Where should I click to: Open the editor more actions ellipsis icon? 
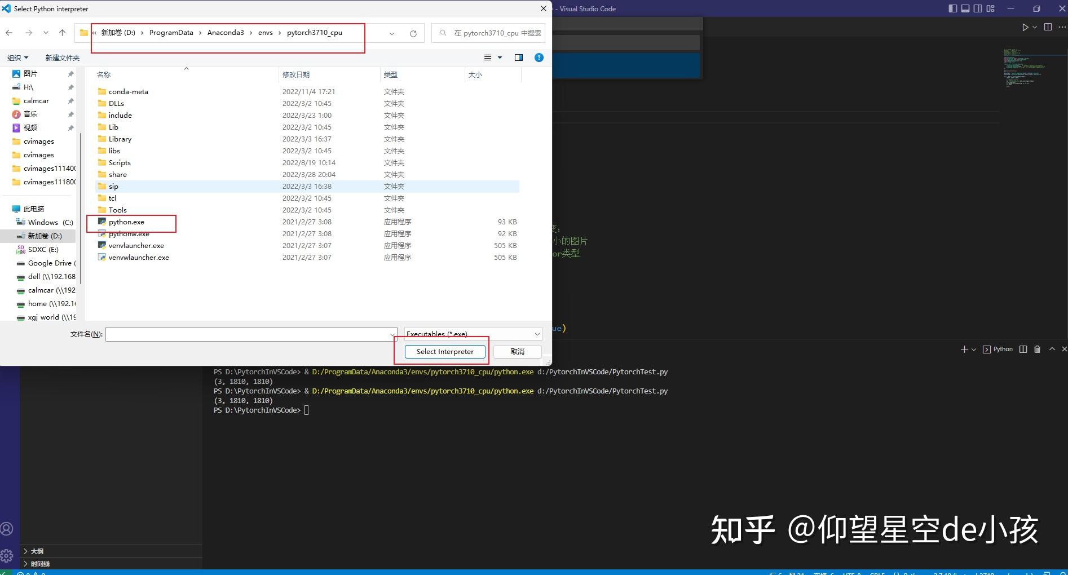1062,27
